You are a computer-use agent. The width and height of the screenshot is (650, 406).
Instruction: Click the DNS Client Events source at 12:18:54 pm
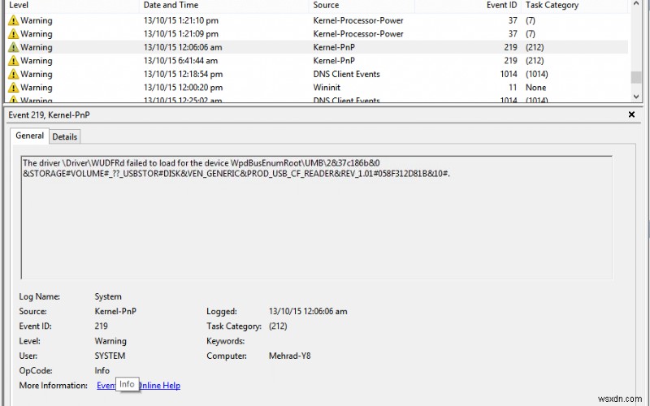pos(347,74)
